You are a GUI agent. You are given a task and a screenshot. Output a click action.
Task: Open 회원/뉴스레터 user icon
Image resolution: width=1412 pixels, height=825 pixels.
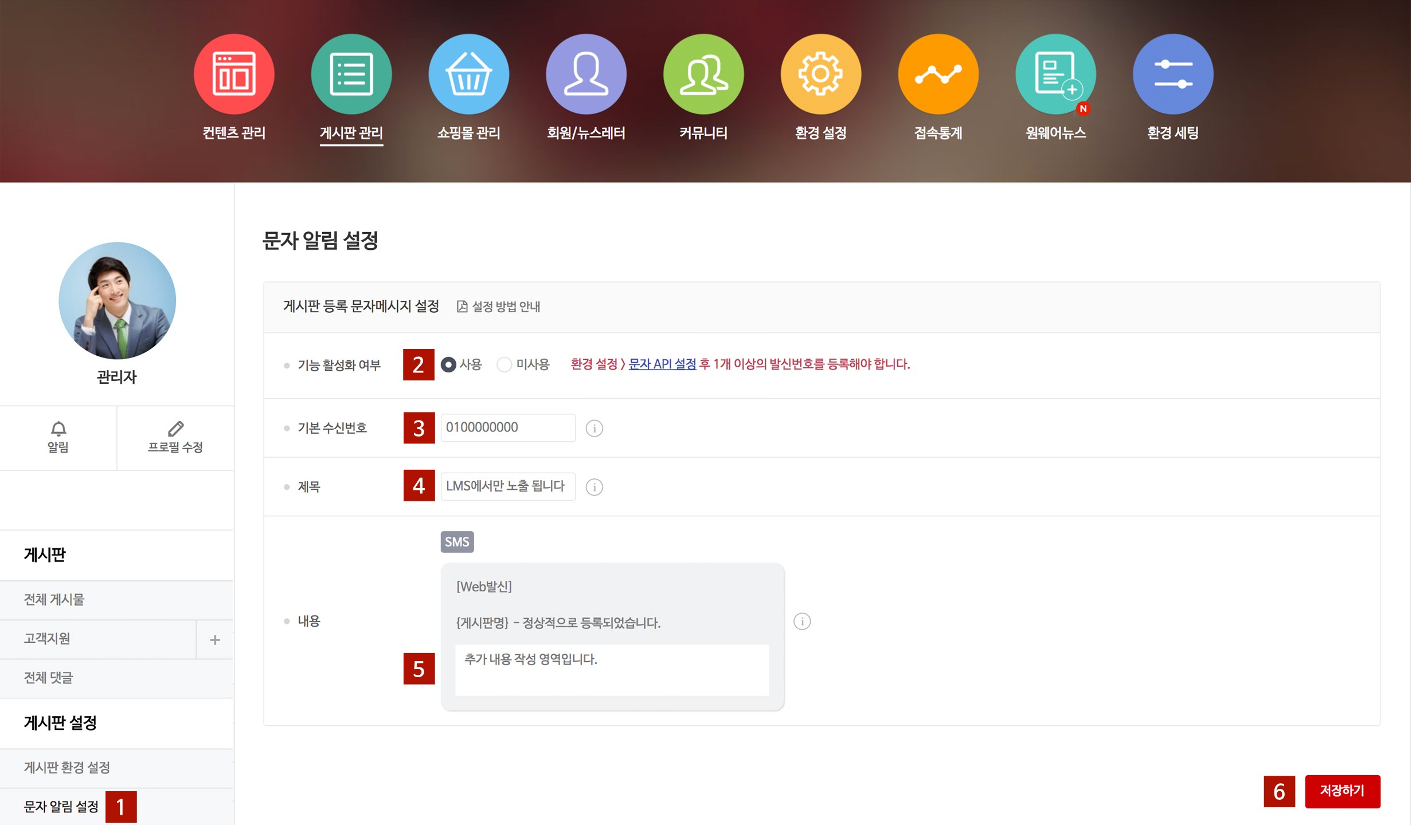tap(586, 74)
